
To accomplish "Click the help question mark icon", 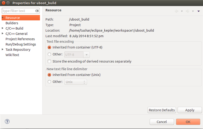I will pyautogui.click(x=7, y=121).
